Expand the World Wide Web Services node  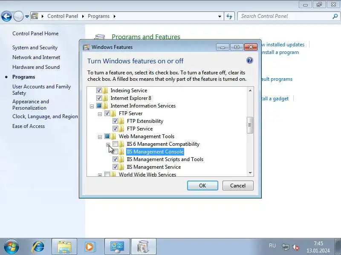pyautogui.click(x=100, y=175)
